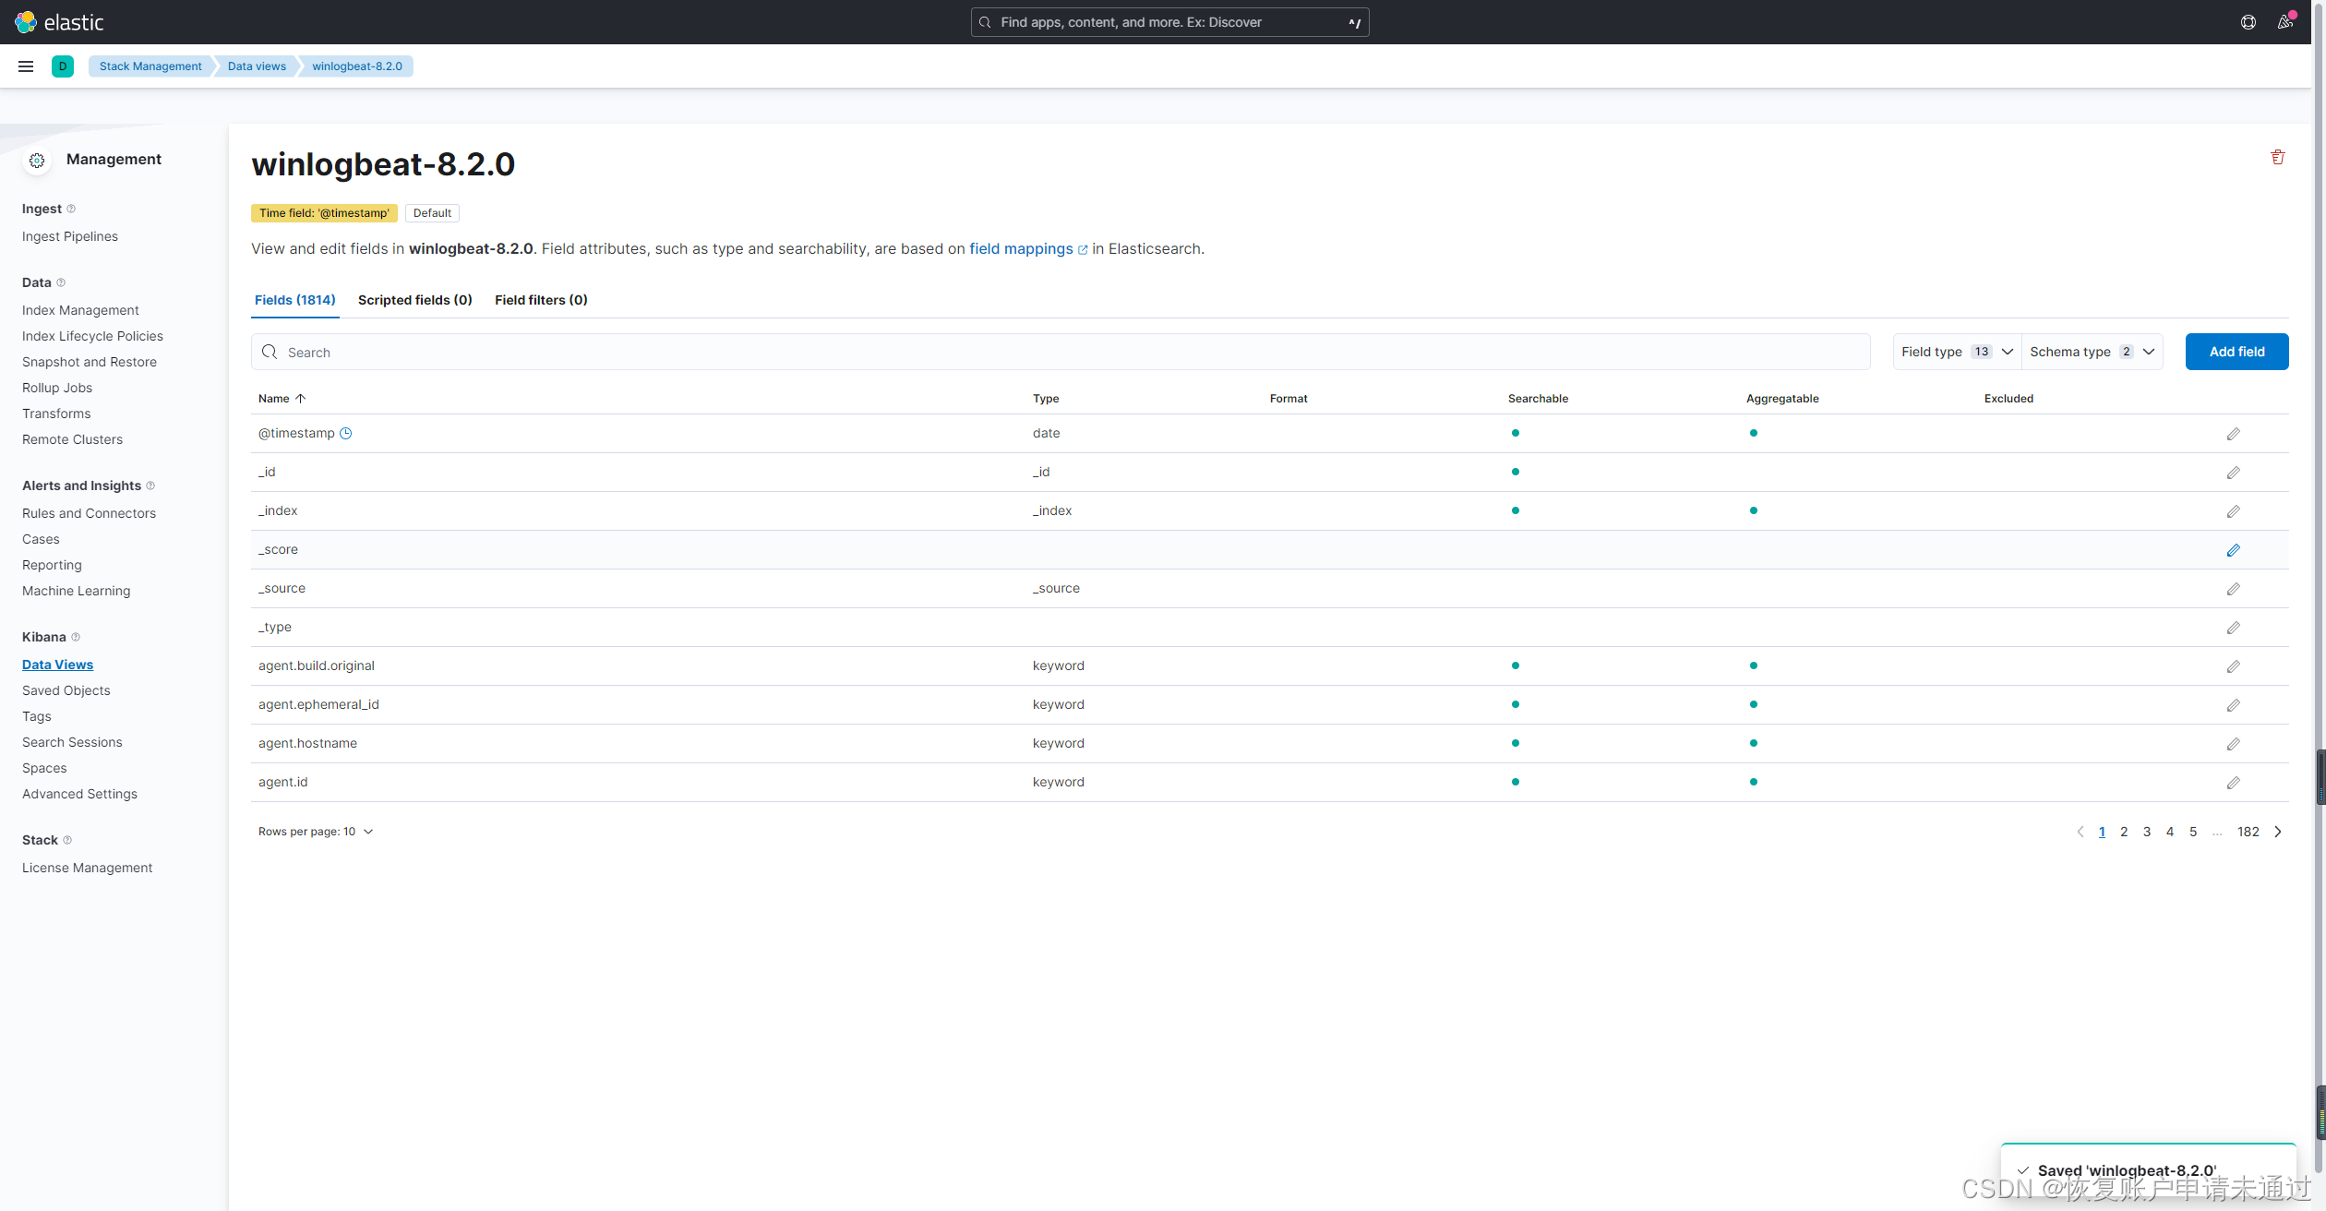The image size is (2326, 1211).
Task: Open the newsfeed notifications icon
Action: (2284, 22)
